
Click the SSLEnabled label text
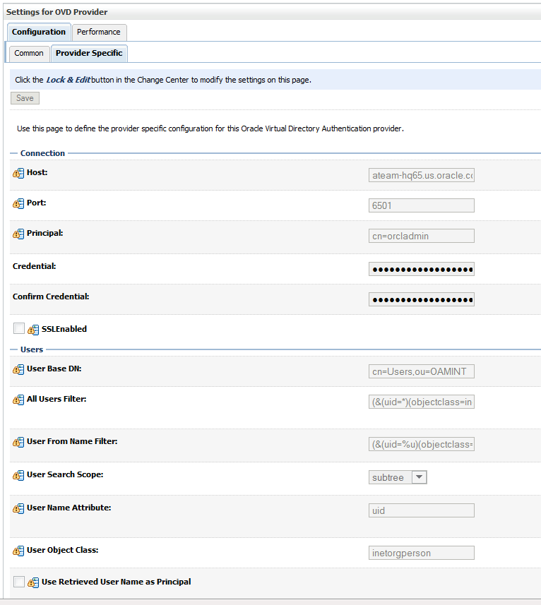click(64, 329)
